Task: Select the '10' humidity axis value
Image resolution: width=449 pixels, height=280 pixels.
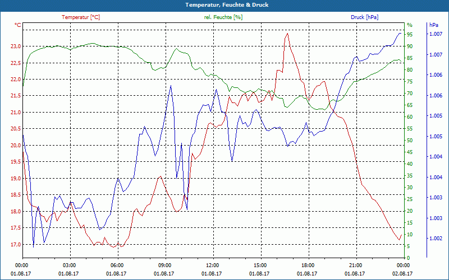Action: (x=410, y=235)
